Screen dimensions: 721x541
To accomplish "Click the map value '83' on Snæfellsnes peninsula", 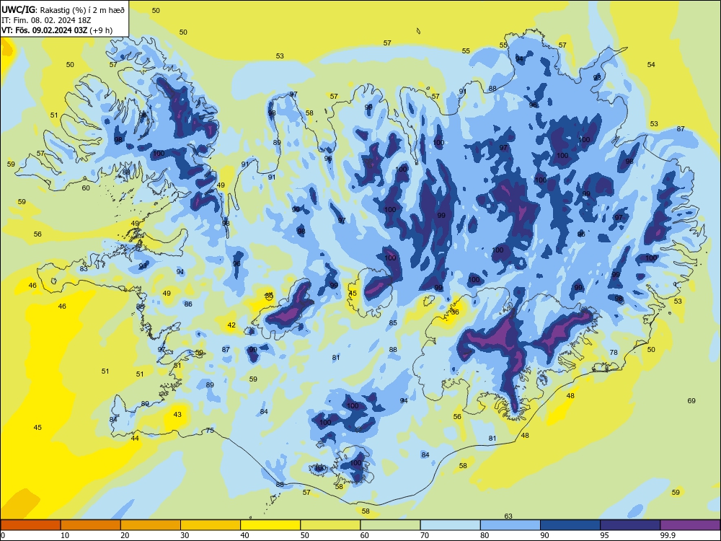I will [x=83, y=268].
